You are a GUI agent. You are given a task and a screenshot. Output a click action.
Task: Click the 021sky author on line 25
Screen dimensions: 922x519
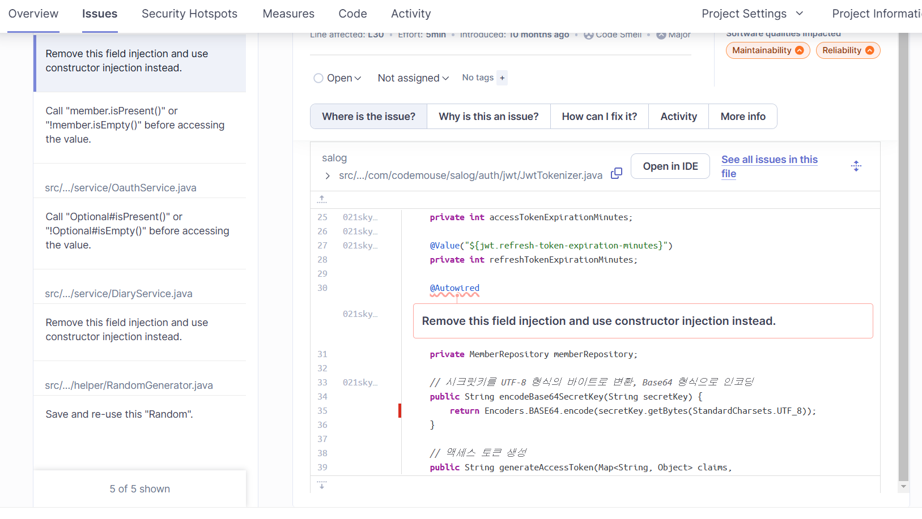(360, 217)
